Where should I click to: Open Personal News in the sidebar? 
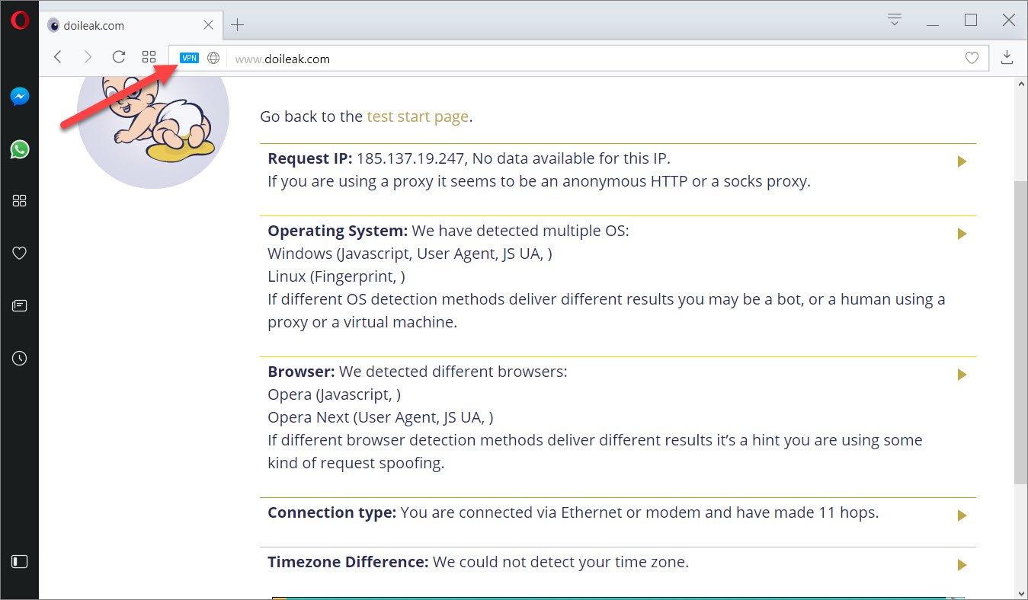point(20,306)
